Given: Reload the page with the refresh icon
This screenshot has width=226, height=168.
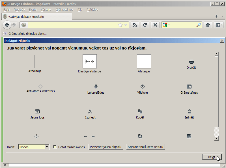Looking at the screenshot, I should pyautogui.click(x=145, y=25).
